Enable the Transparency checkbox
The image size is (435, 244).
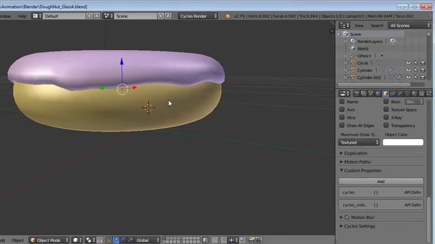(386, 125)
